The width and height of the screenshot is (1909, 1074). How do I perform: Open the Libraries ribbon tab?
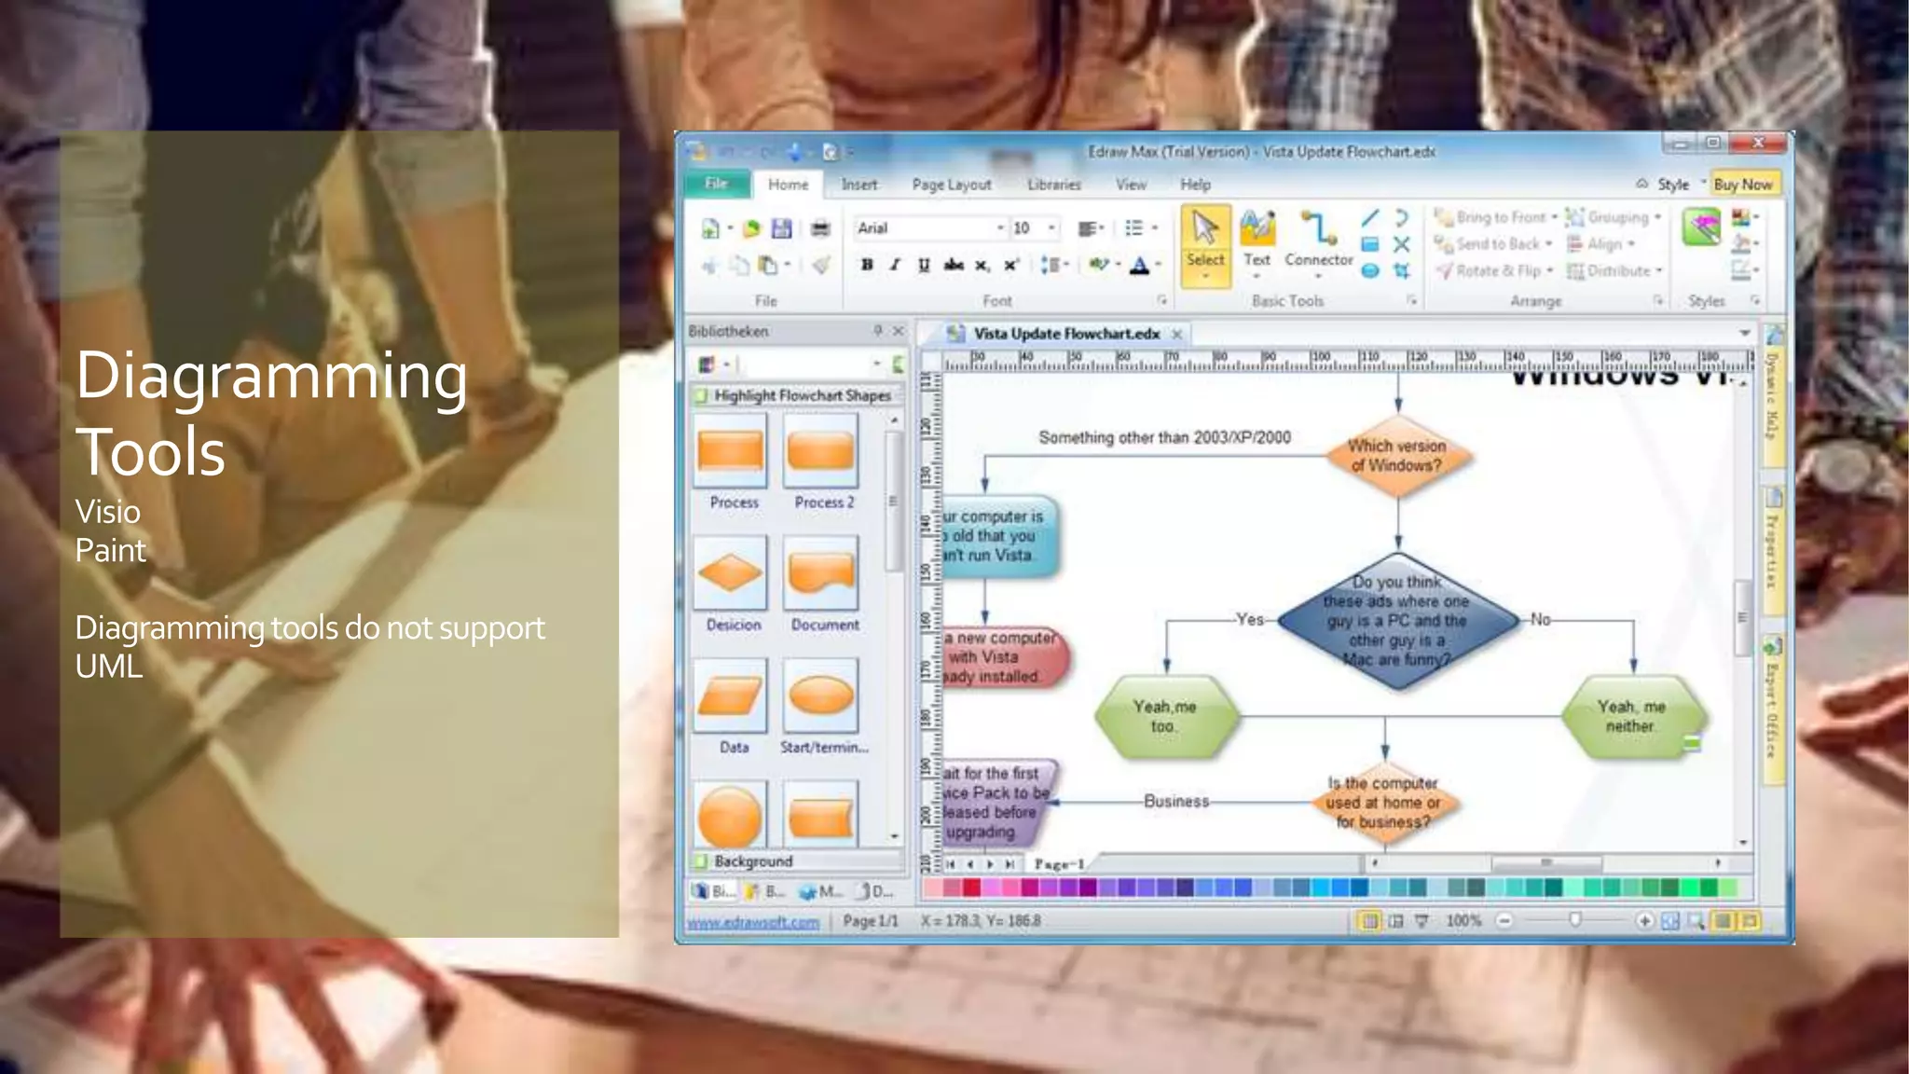pyautogui.click(x=1054, y=185)
